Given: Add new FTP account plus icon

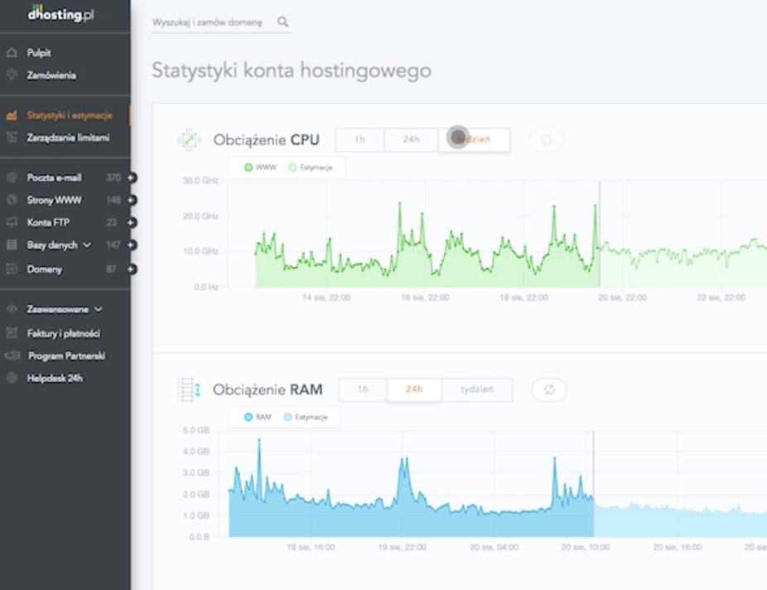Looking at the screenshot, I should [x=131, y=222].
